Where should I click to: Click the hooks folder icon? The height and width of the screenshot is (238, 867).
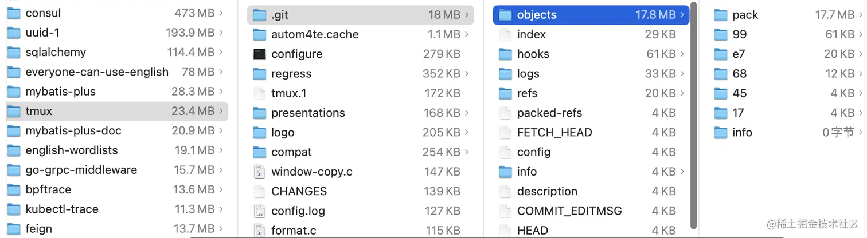[505, 54]
